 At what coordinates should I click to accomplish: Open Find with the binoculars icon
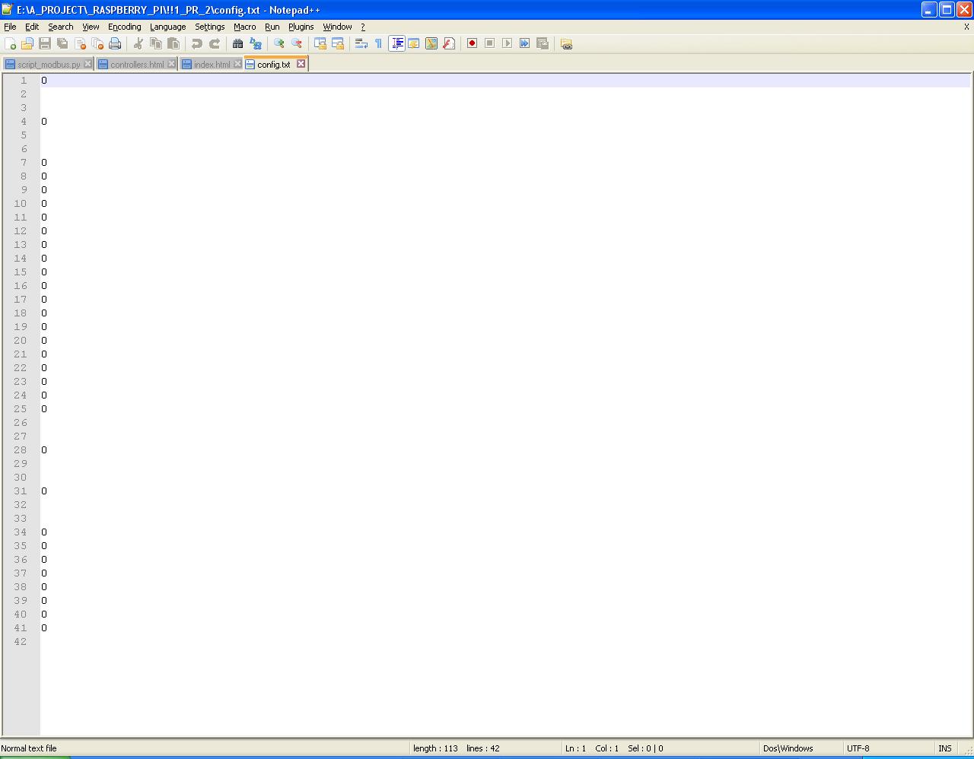(x=238, y=43)
